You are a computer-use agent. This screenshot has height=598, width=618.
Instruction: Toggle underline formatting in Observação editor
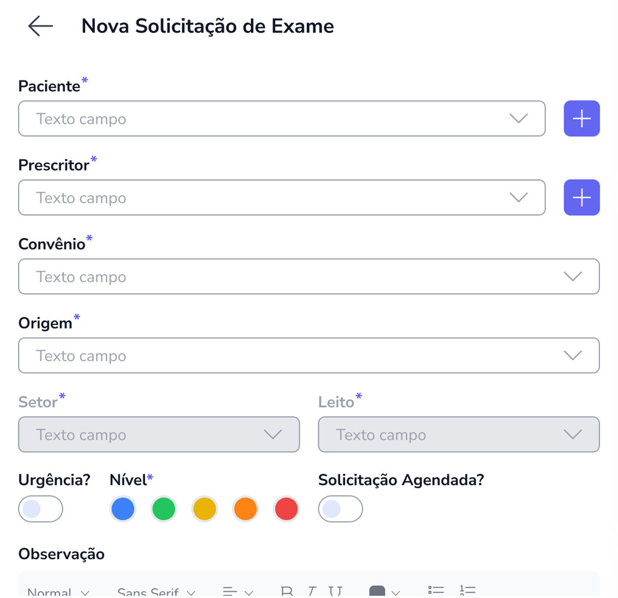point(335,591)
